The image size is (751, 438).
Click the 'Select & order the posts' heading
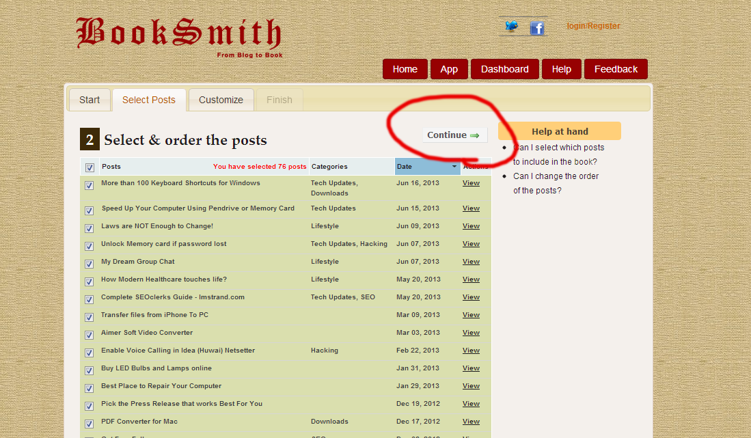(x=185, y=140)
